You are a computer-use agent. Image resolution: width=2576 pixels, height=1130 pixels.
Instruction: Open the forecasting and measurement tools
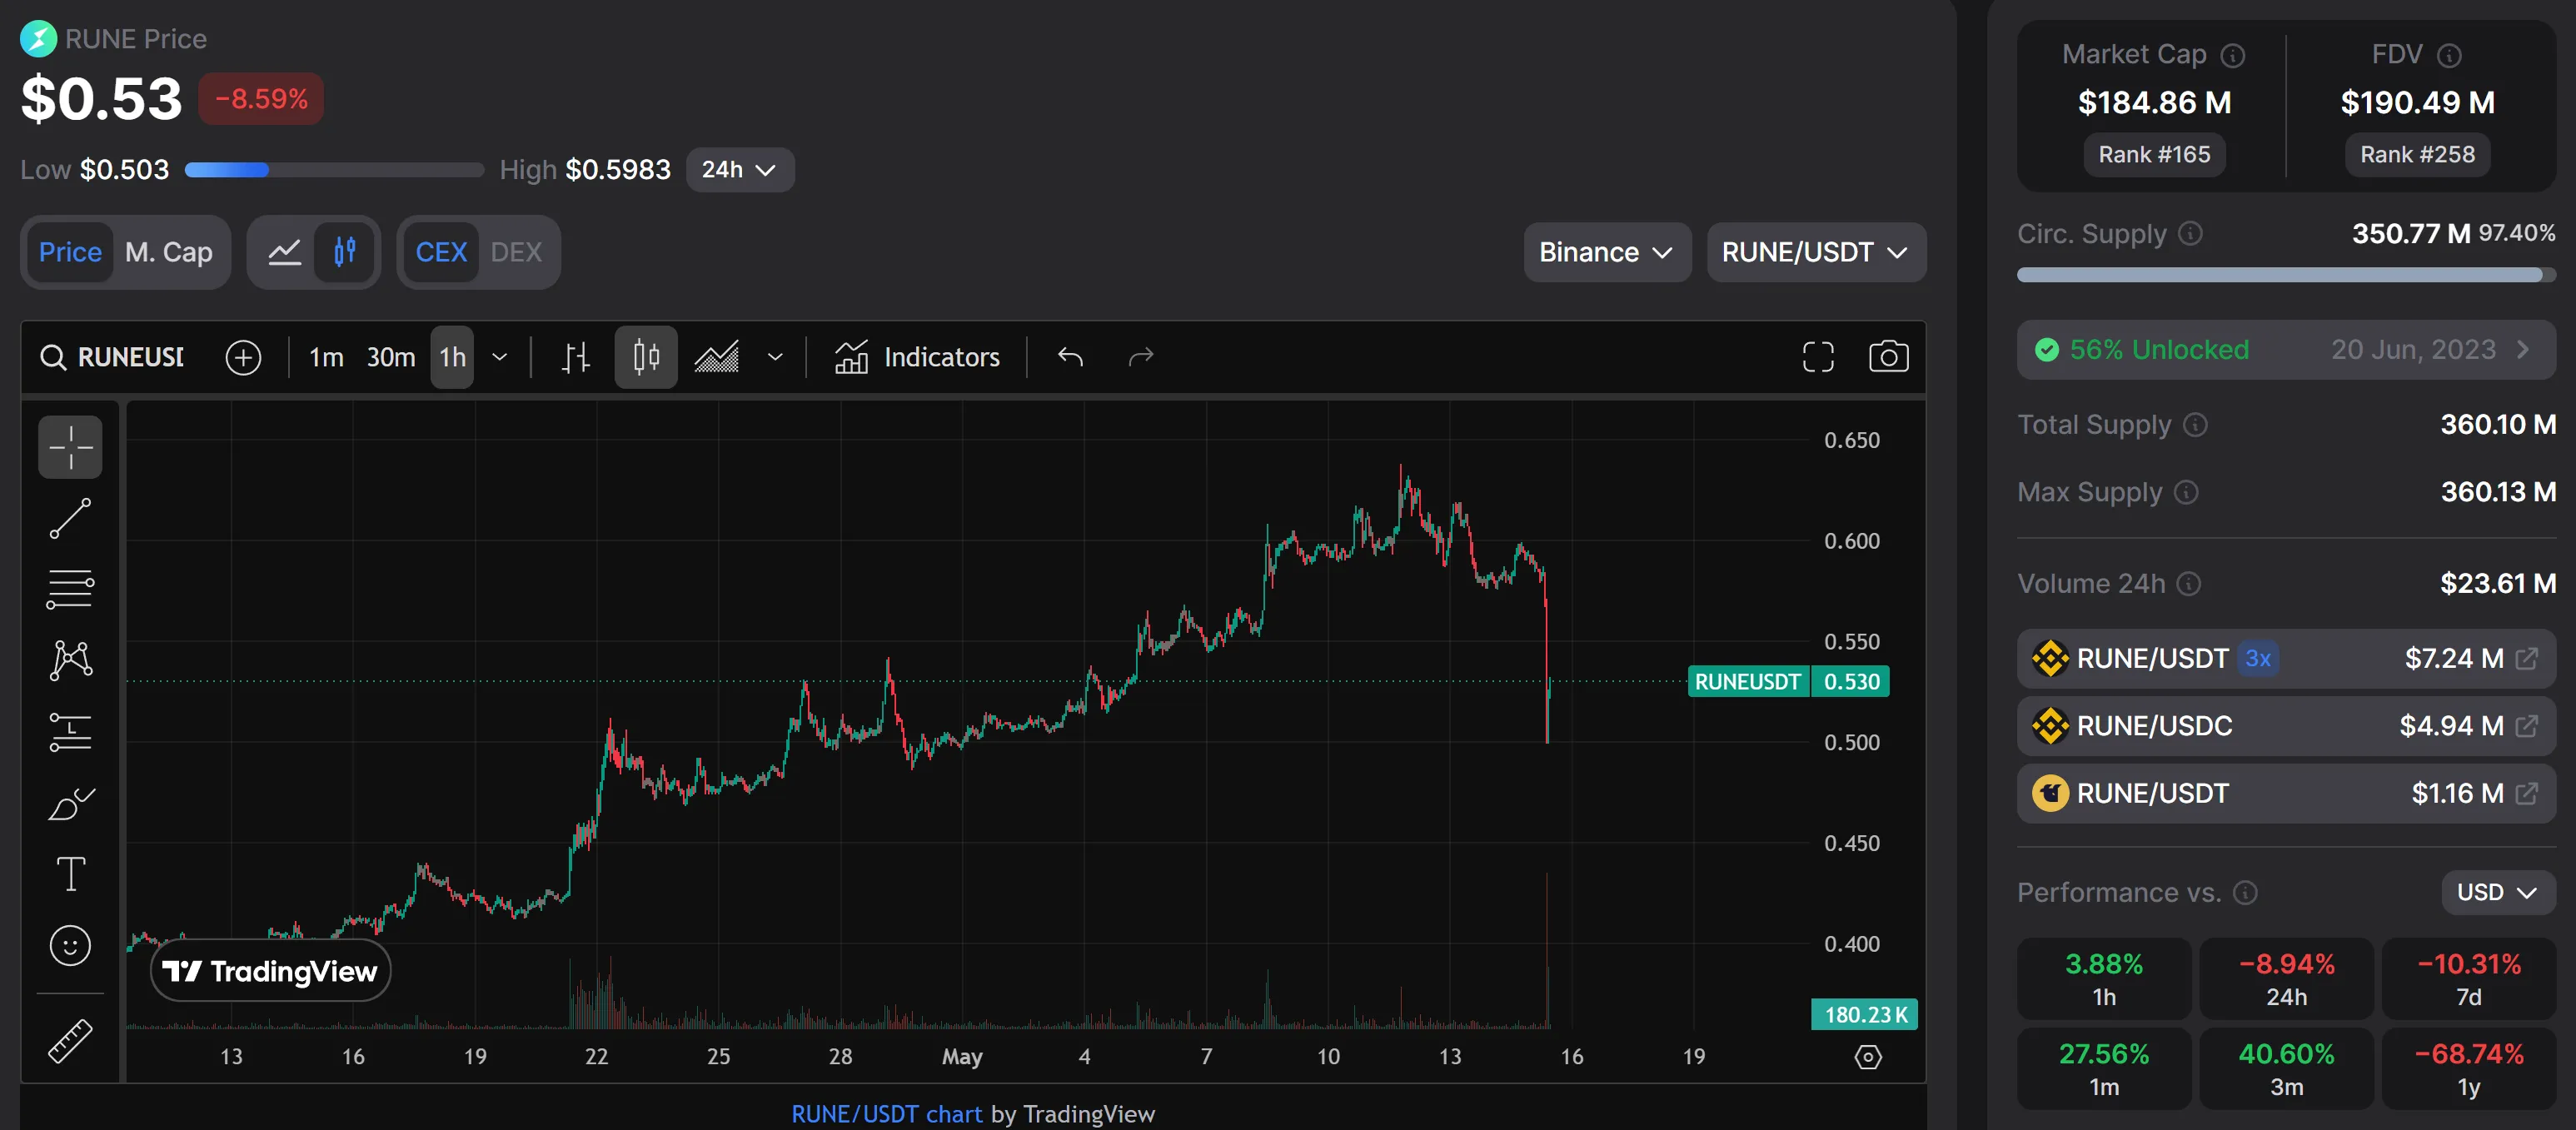pyautogui.click(x=70, y=732)
